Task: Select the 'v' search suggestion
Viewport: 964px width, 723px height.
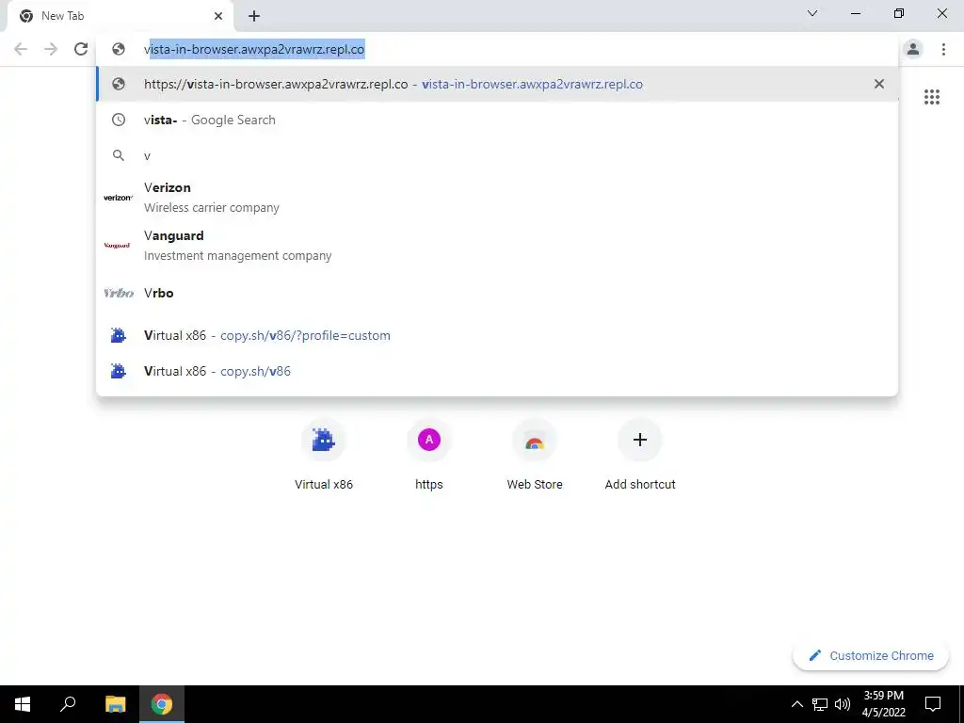Action: coord(497,155)
